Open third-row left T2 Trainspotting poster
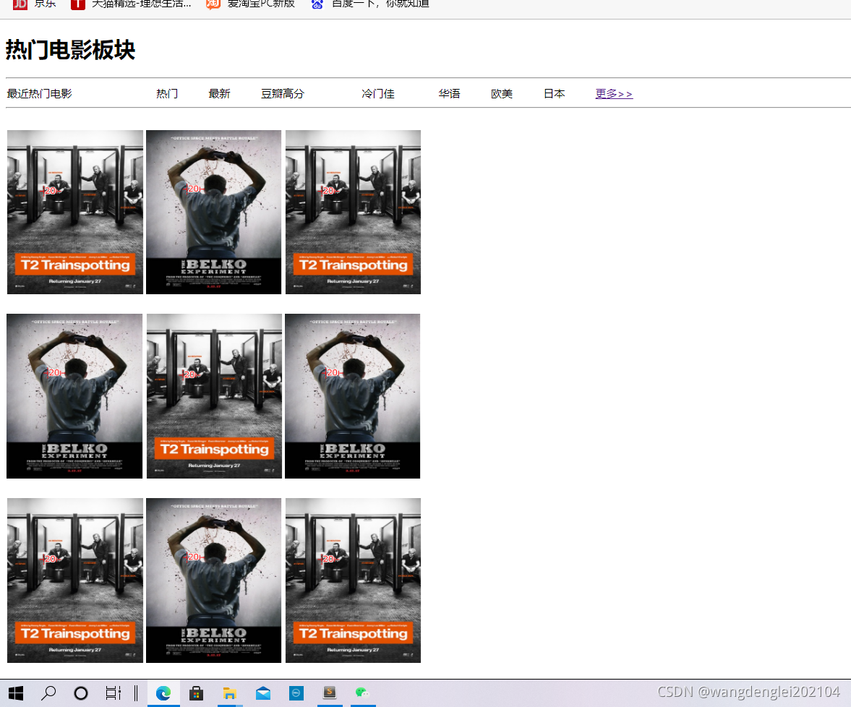This screenshot has width=851, height=707. click(75, 580)
